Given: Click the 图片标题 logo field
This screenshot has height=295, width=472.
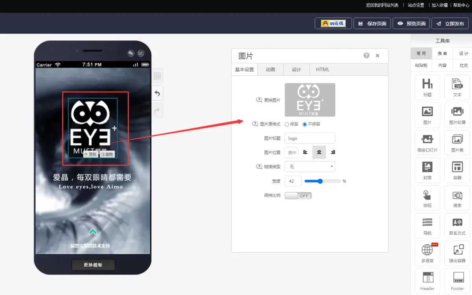Looking at the screenshot, I should pyautogui.click(x=310, y=138).
